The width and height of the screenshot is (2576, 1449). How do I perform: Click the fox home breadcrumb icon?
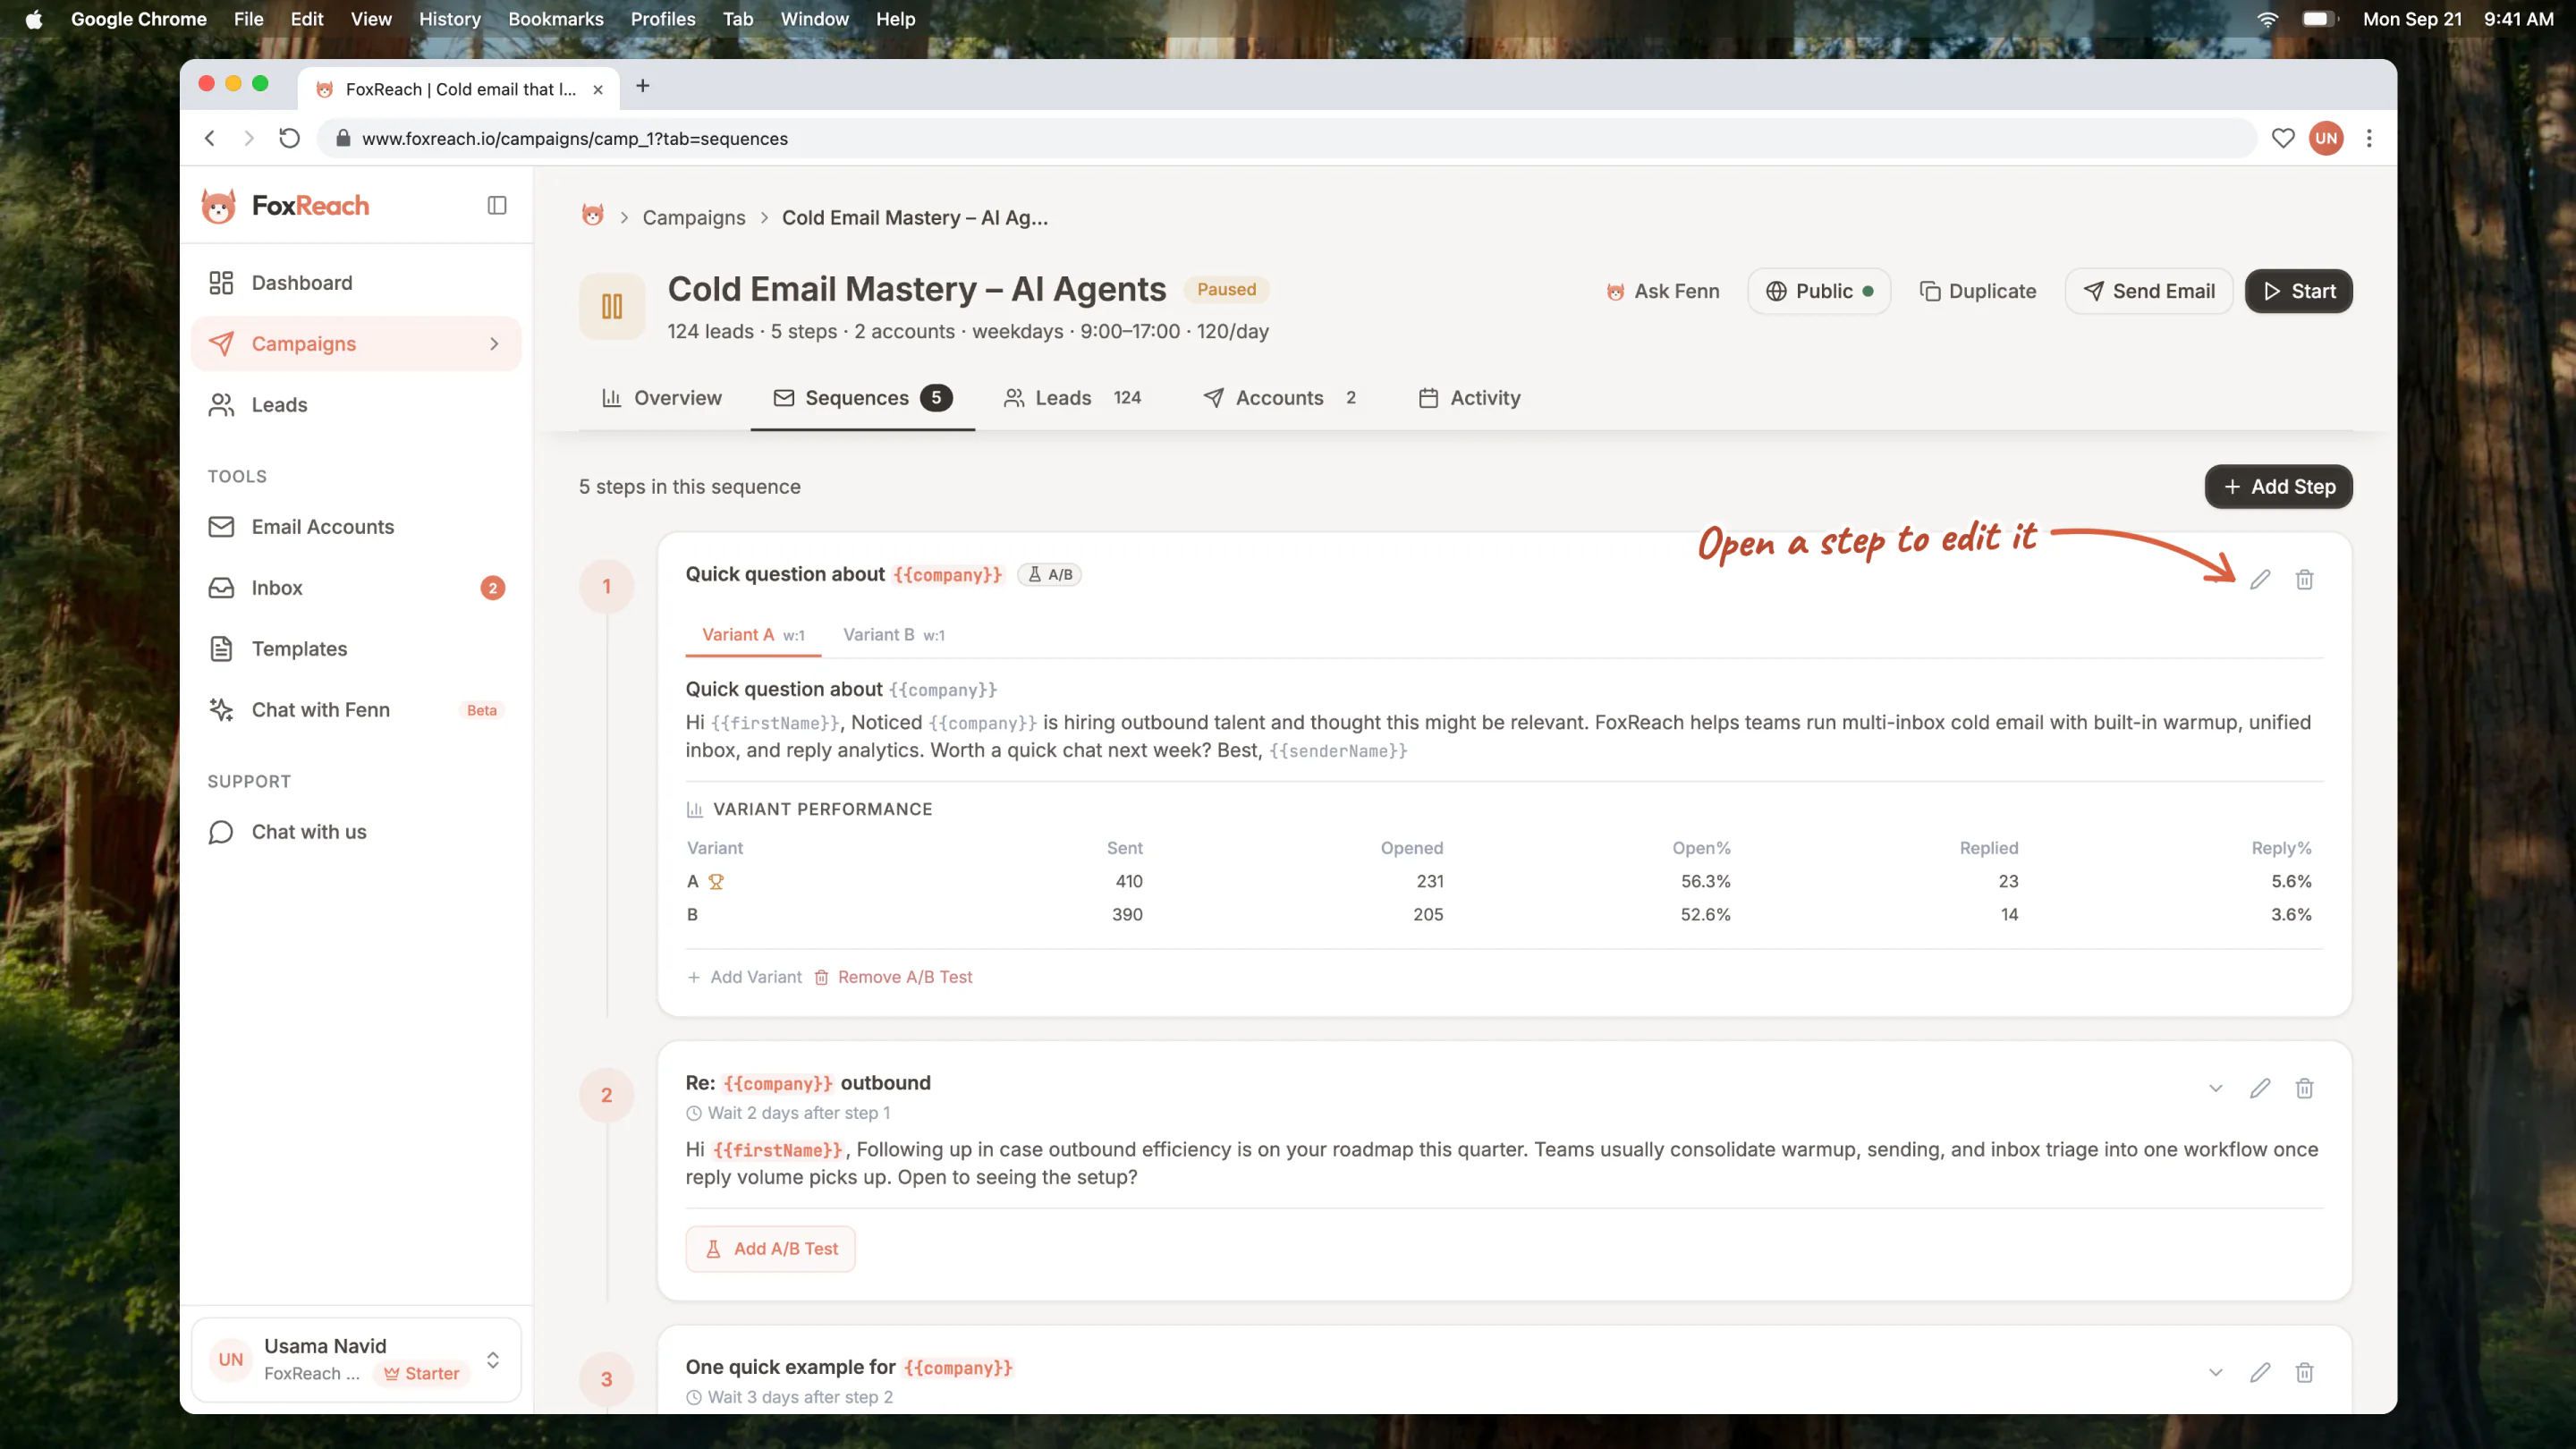593,216
